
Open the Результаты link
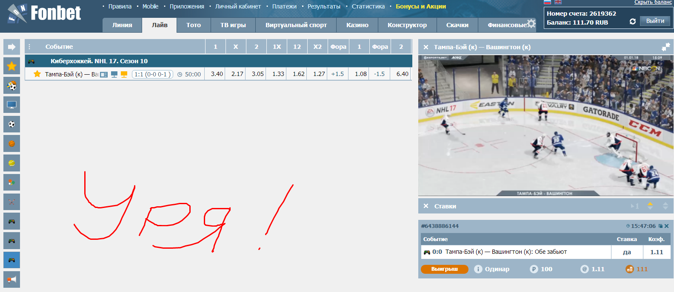point(324,6)
